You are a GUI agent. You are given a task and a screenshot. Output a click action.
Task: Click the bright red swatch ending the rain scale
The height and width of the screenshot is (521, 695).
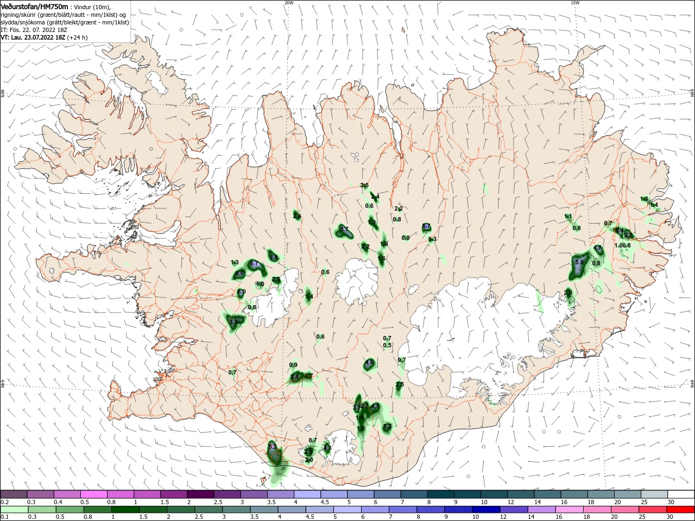click(681, 509)
